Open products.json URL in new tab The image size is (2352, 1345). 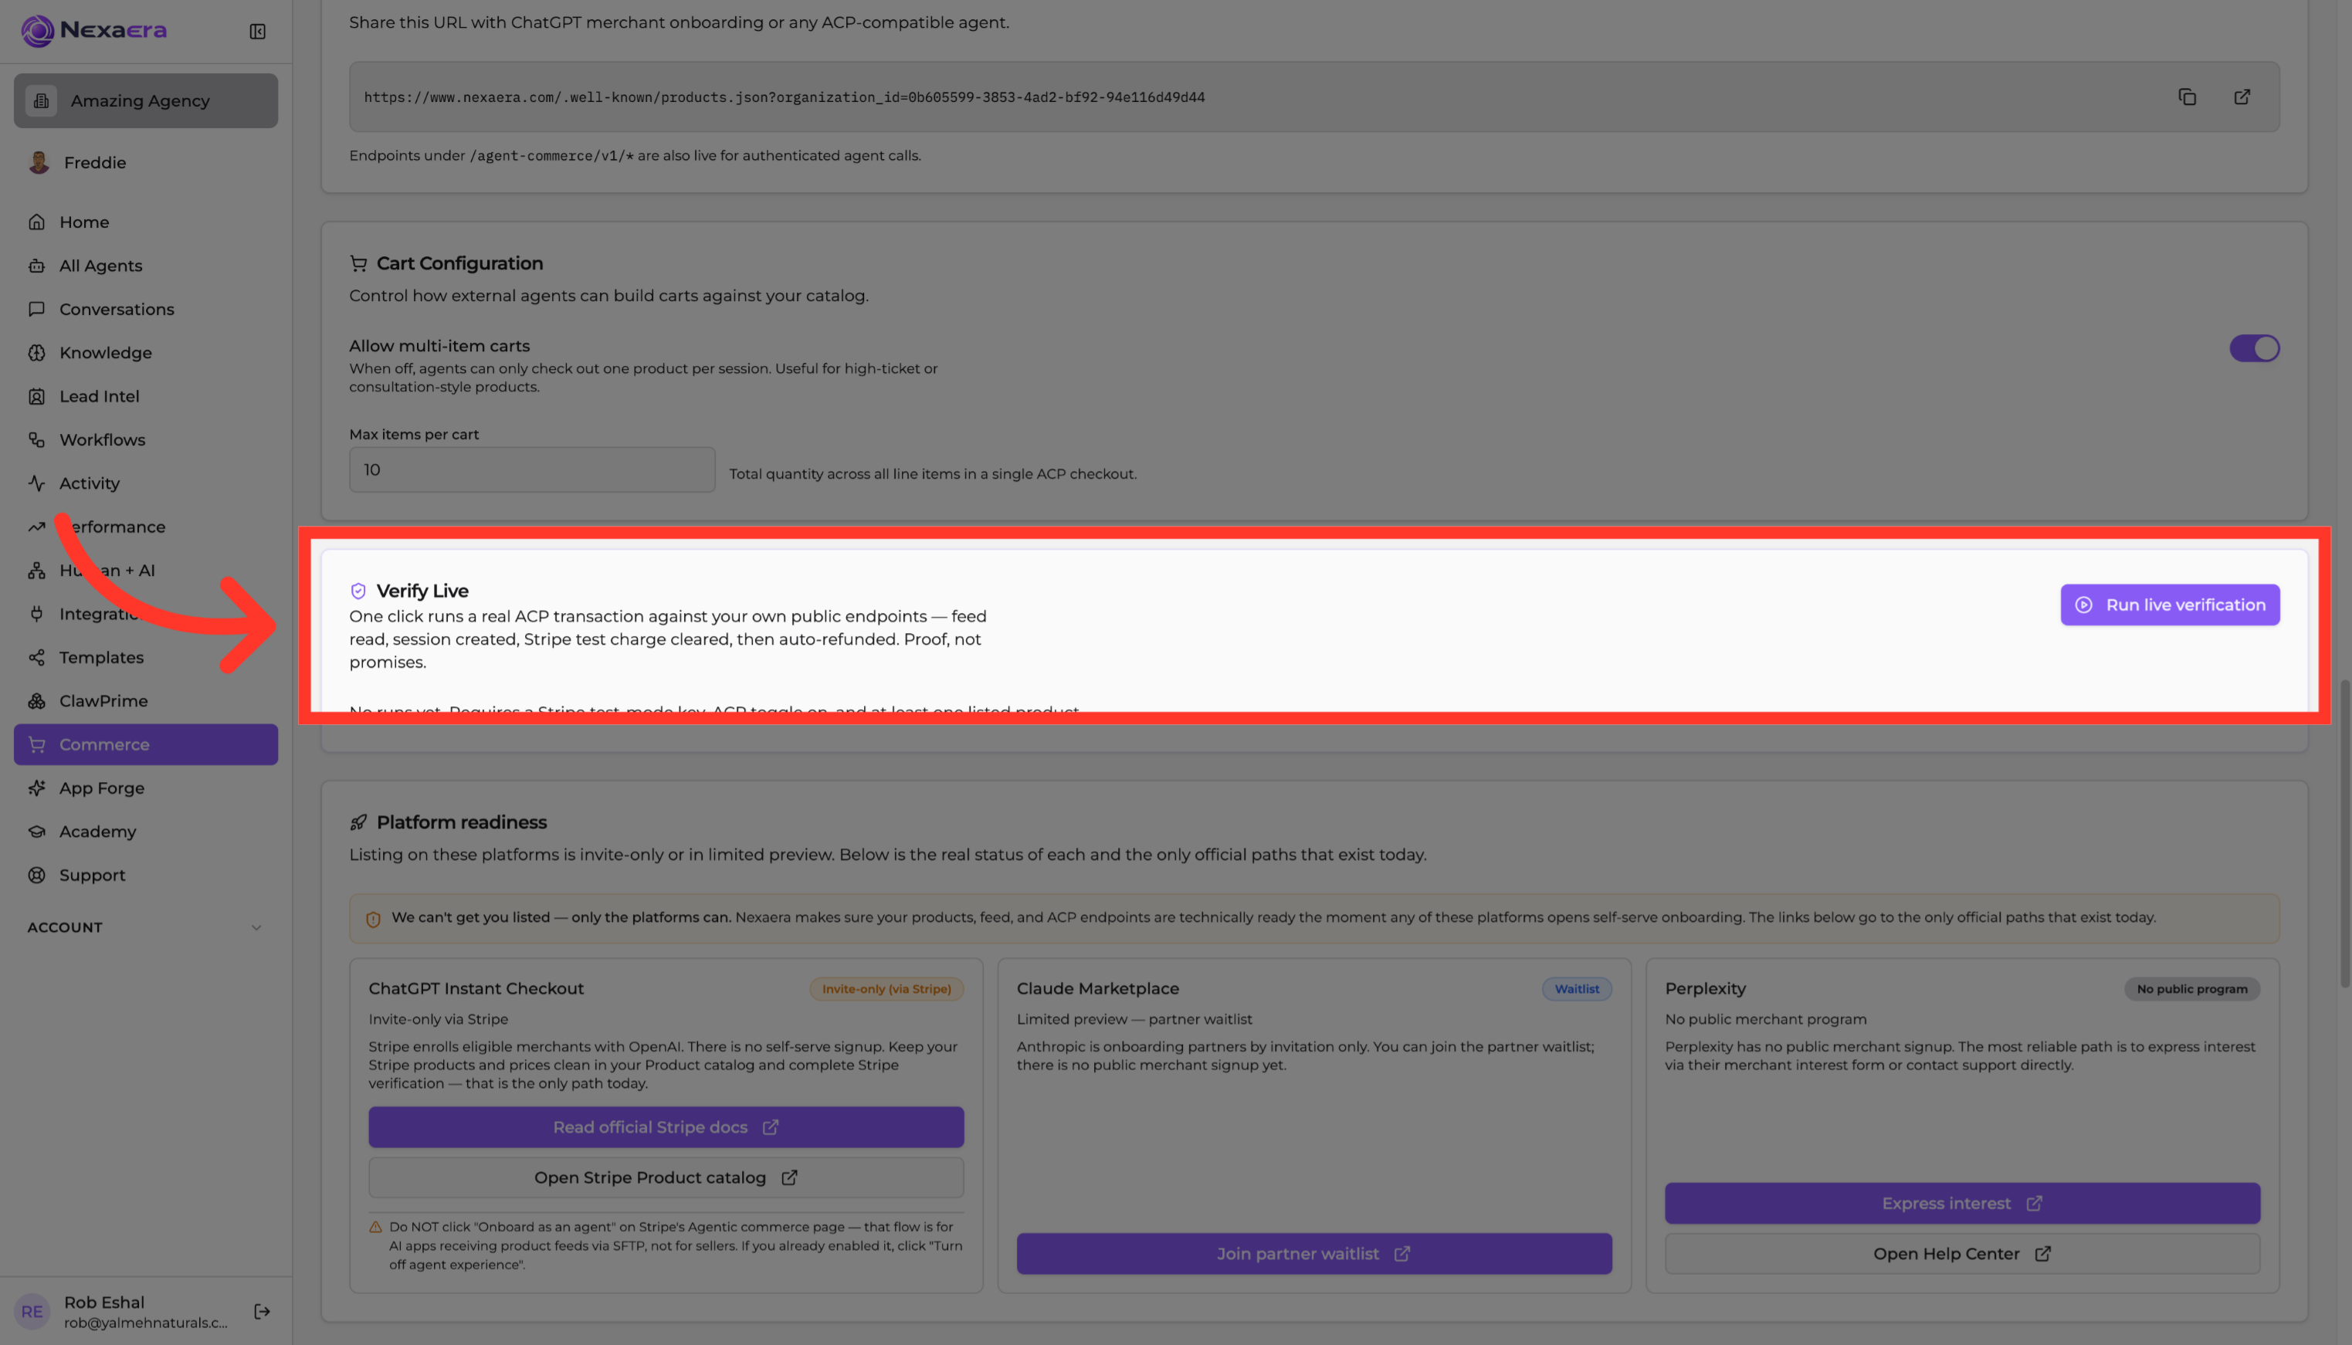pyautogui.click(x=2242, y=97)
